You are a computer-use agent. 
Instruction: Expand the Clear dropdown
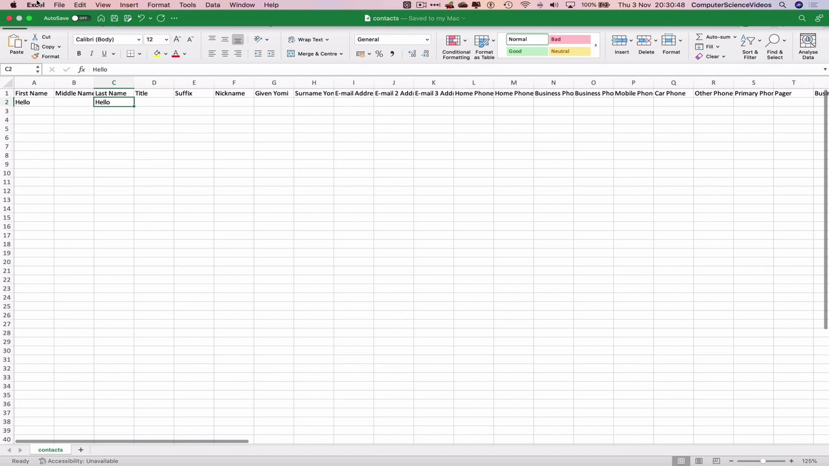723,56
